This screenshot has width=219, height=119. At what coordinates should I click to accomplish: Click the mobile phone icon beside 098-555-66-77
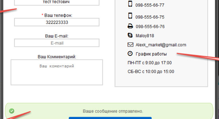click(130, 4)
